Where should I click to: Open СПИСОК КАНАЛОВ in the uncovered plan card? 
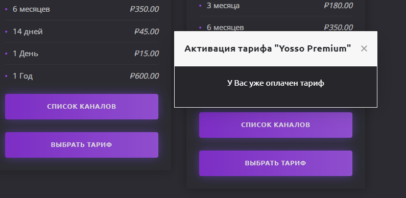pyautogui.click(x=82, y=107)
